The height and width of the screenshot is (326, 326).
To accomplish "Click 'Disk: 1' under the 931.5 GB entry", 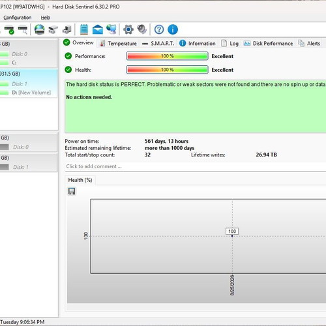I will tap(20, 84).
